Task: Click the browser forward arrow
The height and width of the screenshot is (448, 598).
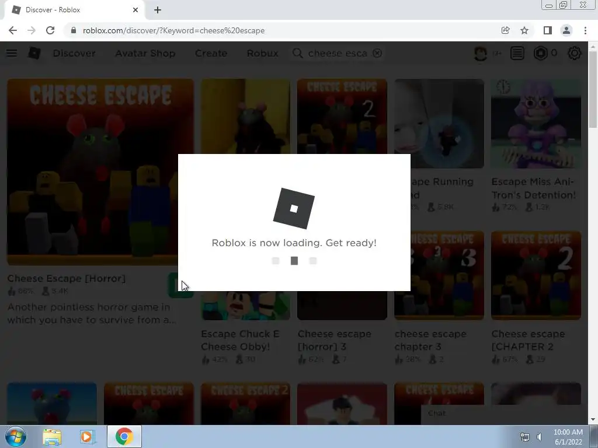Action: pos(32,30)
